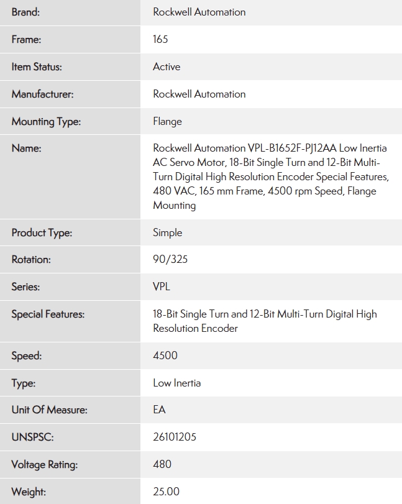The image size is (402, 504).
Task: Select the Rotation value 90/325
Action: (x=170, y=259)
